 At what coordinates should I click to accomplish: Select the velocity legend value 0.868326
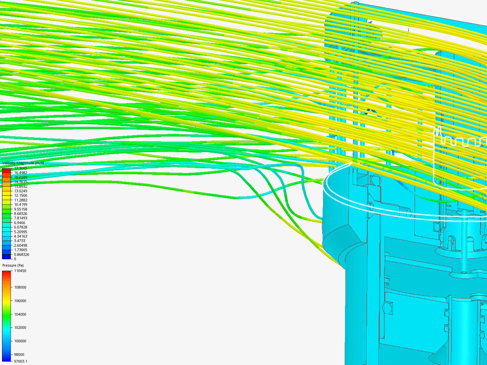click(22, 254)
